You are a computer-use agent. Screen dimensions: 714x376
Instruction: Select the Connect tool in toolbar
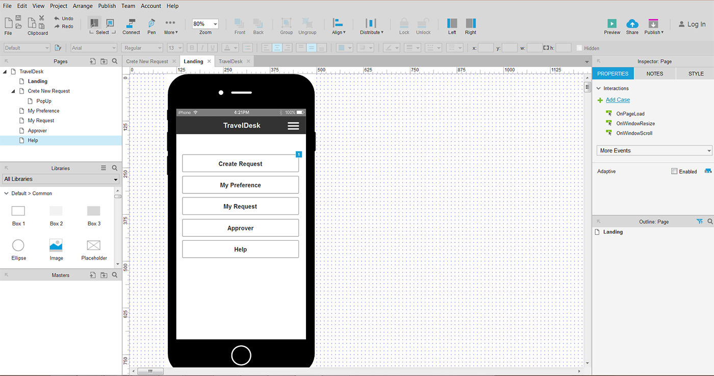click(131, 23)
